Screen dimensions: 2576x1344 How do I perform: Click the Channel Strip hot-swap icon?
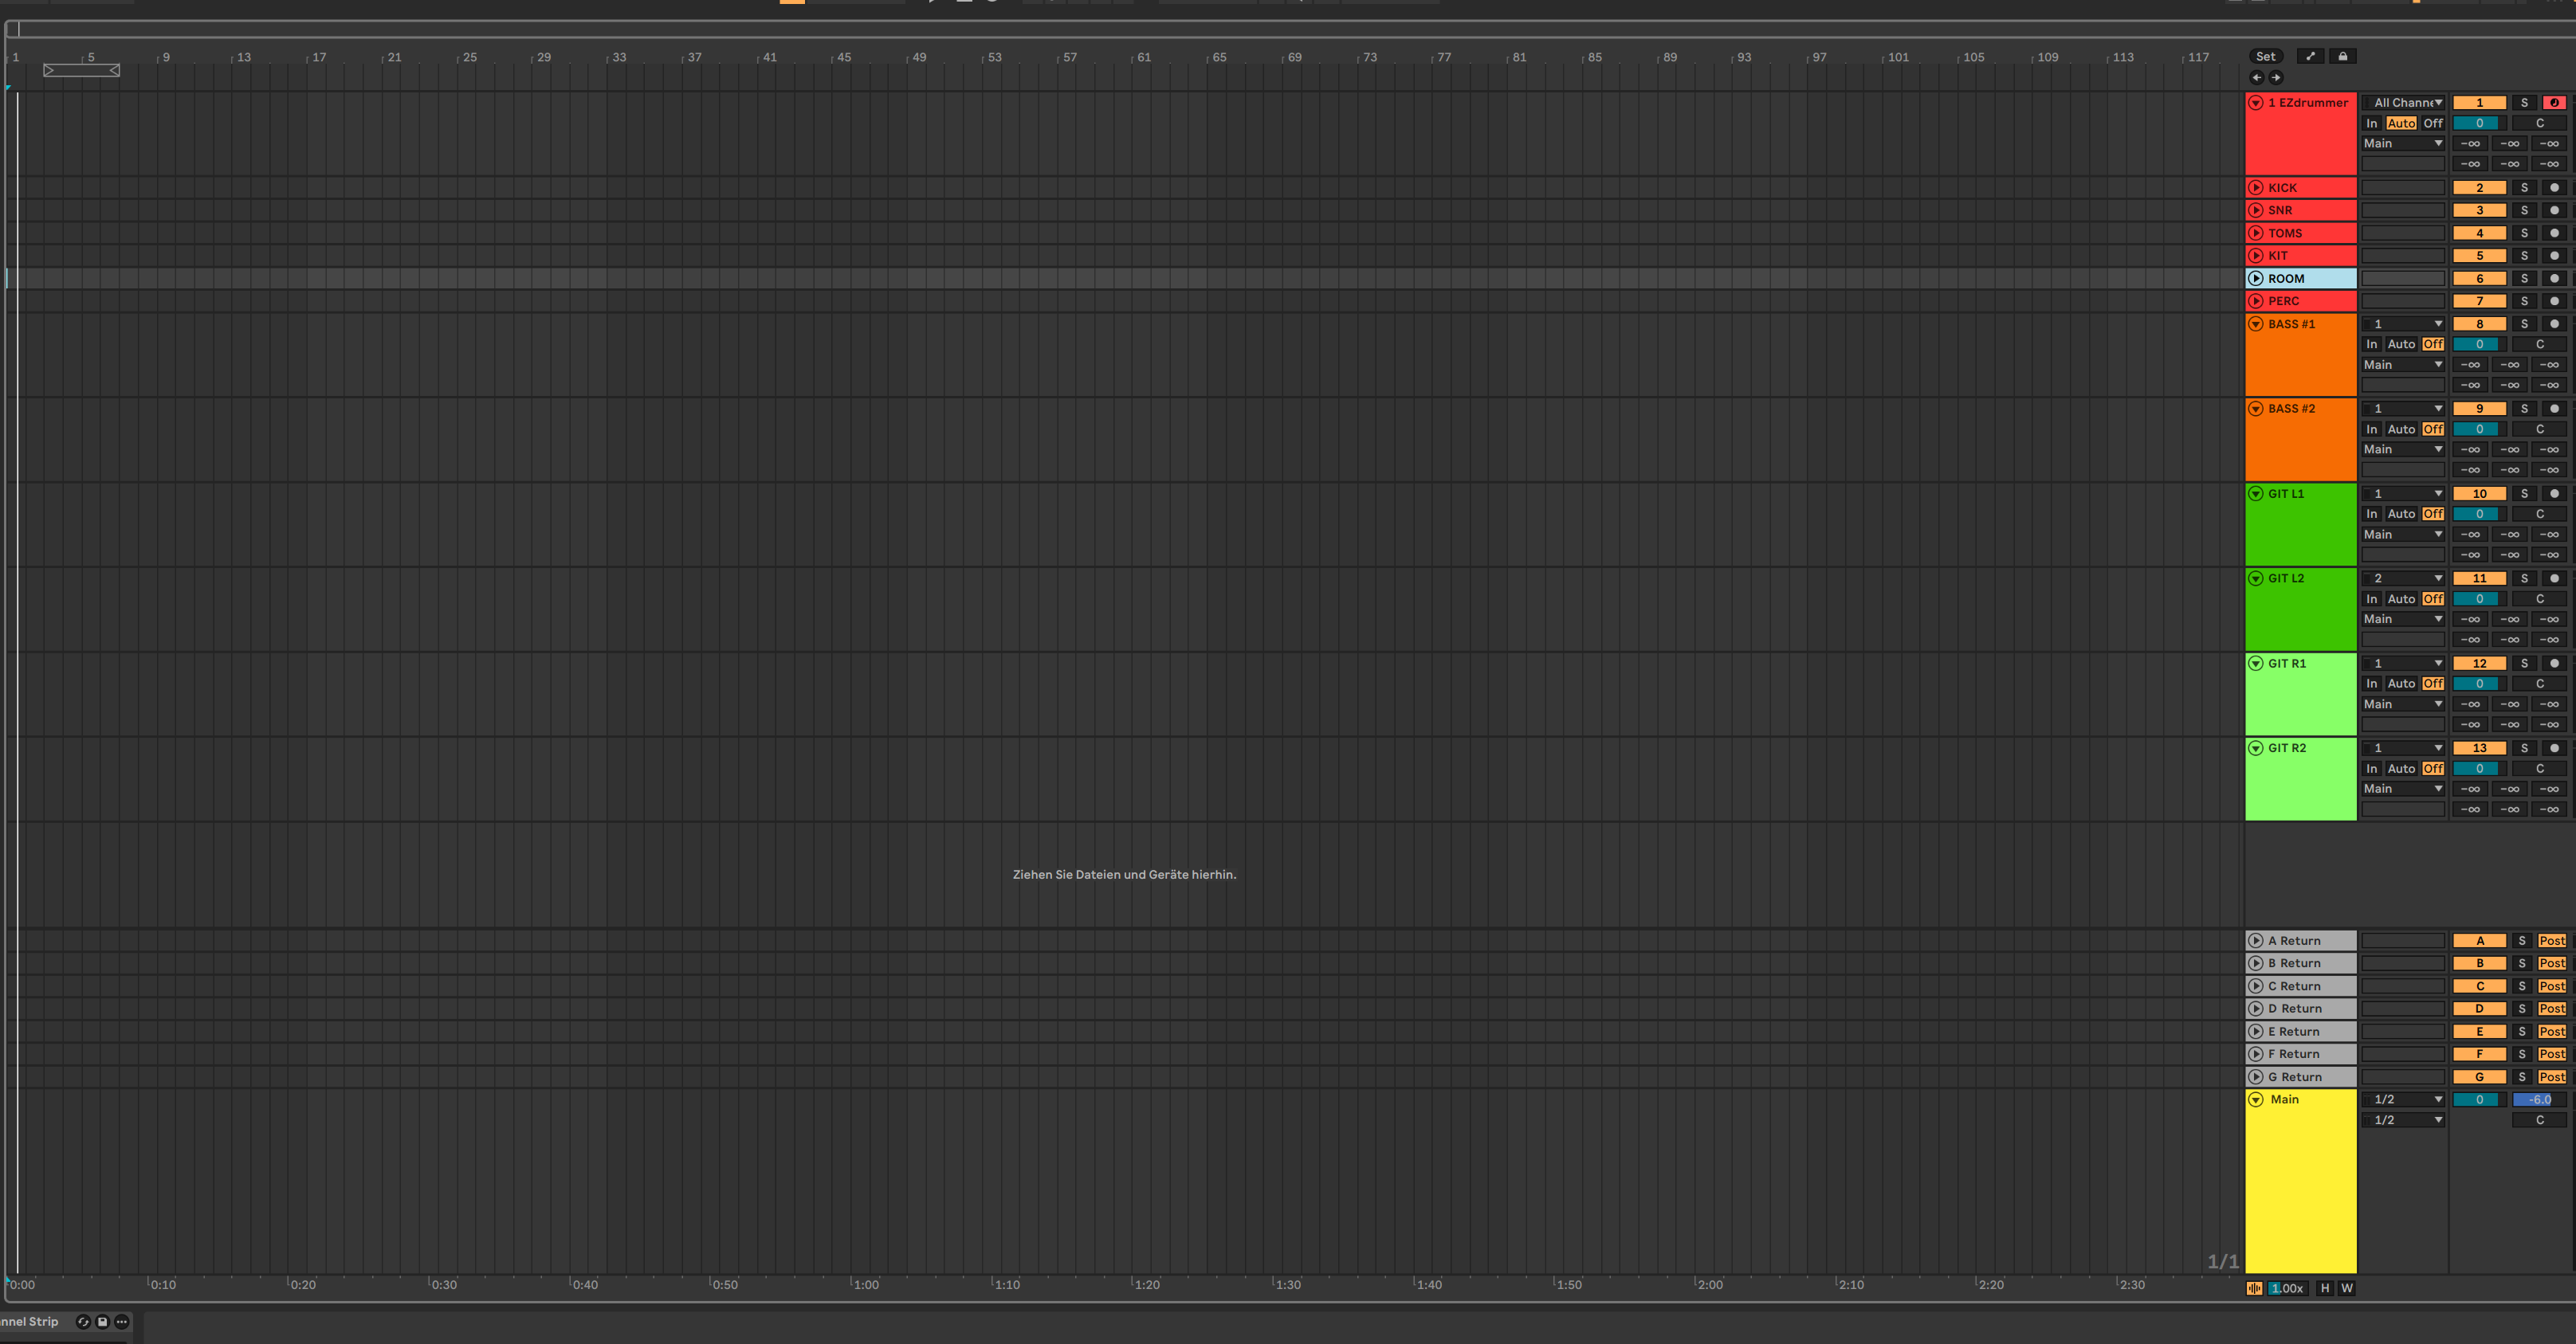(x=84, y=1321)
